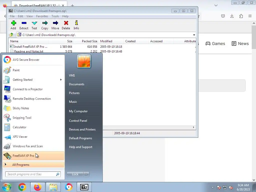Click the Search programs and files field
This screenshot has width=256, height=192.
click(x=33, y=174)
